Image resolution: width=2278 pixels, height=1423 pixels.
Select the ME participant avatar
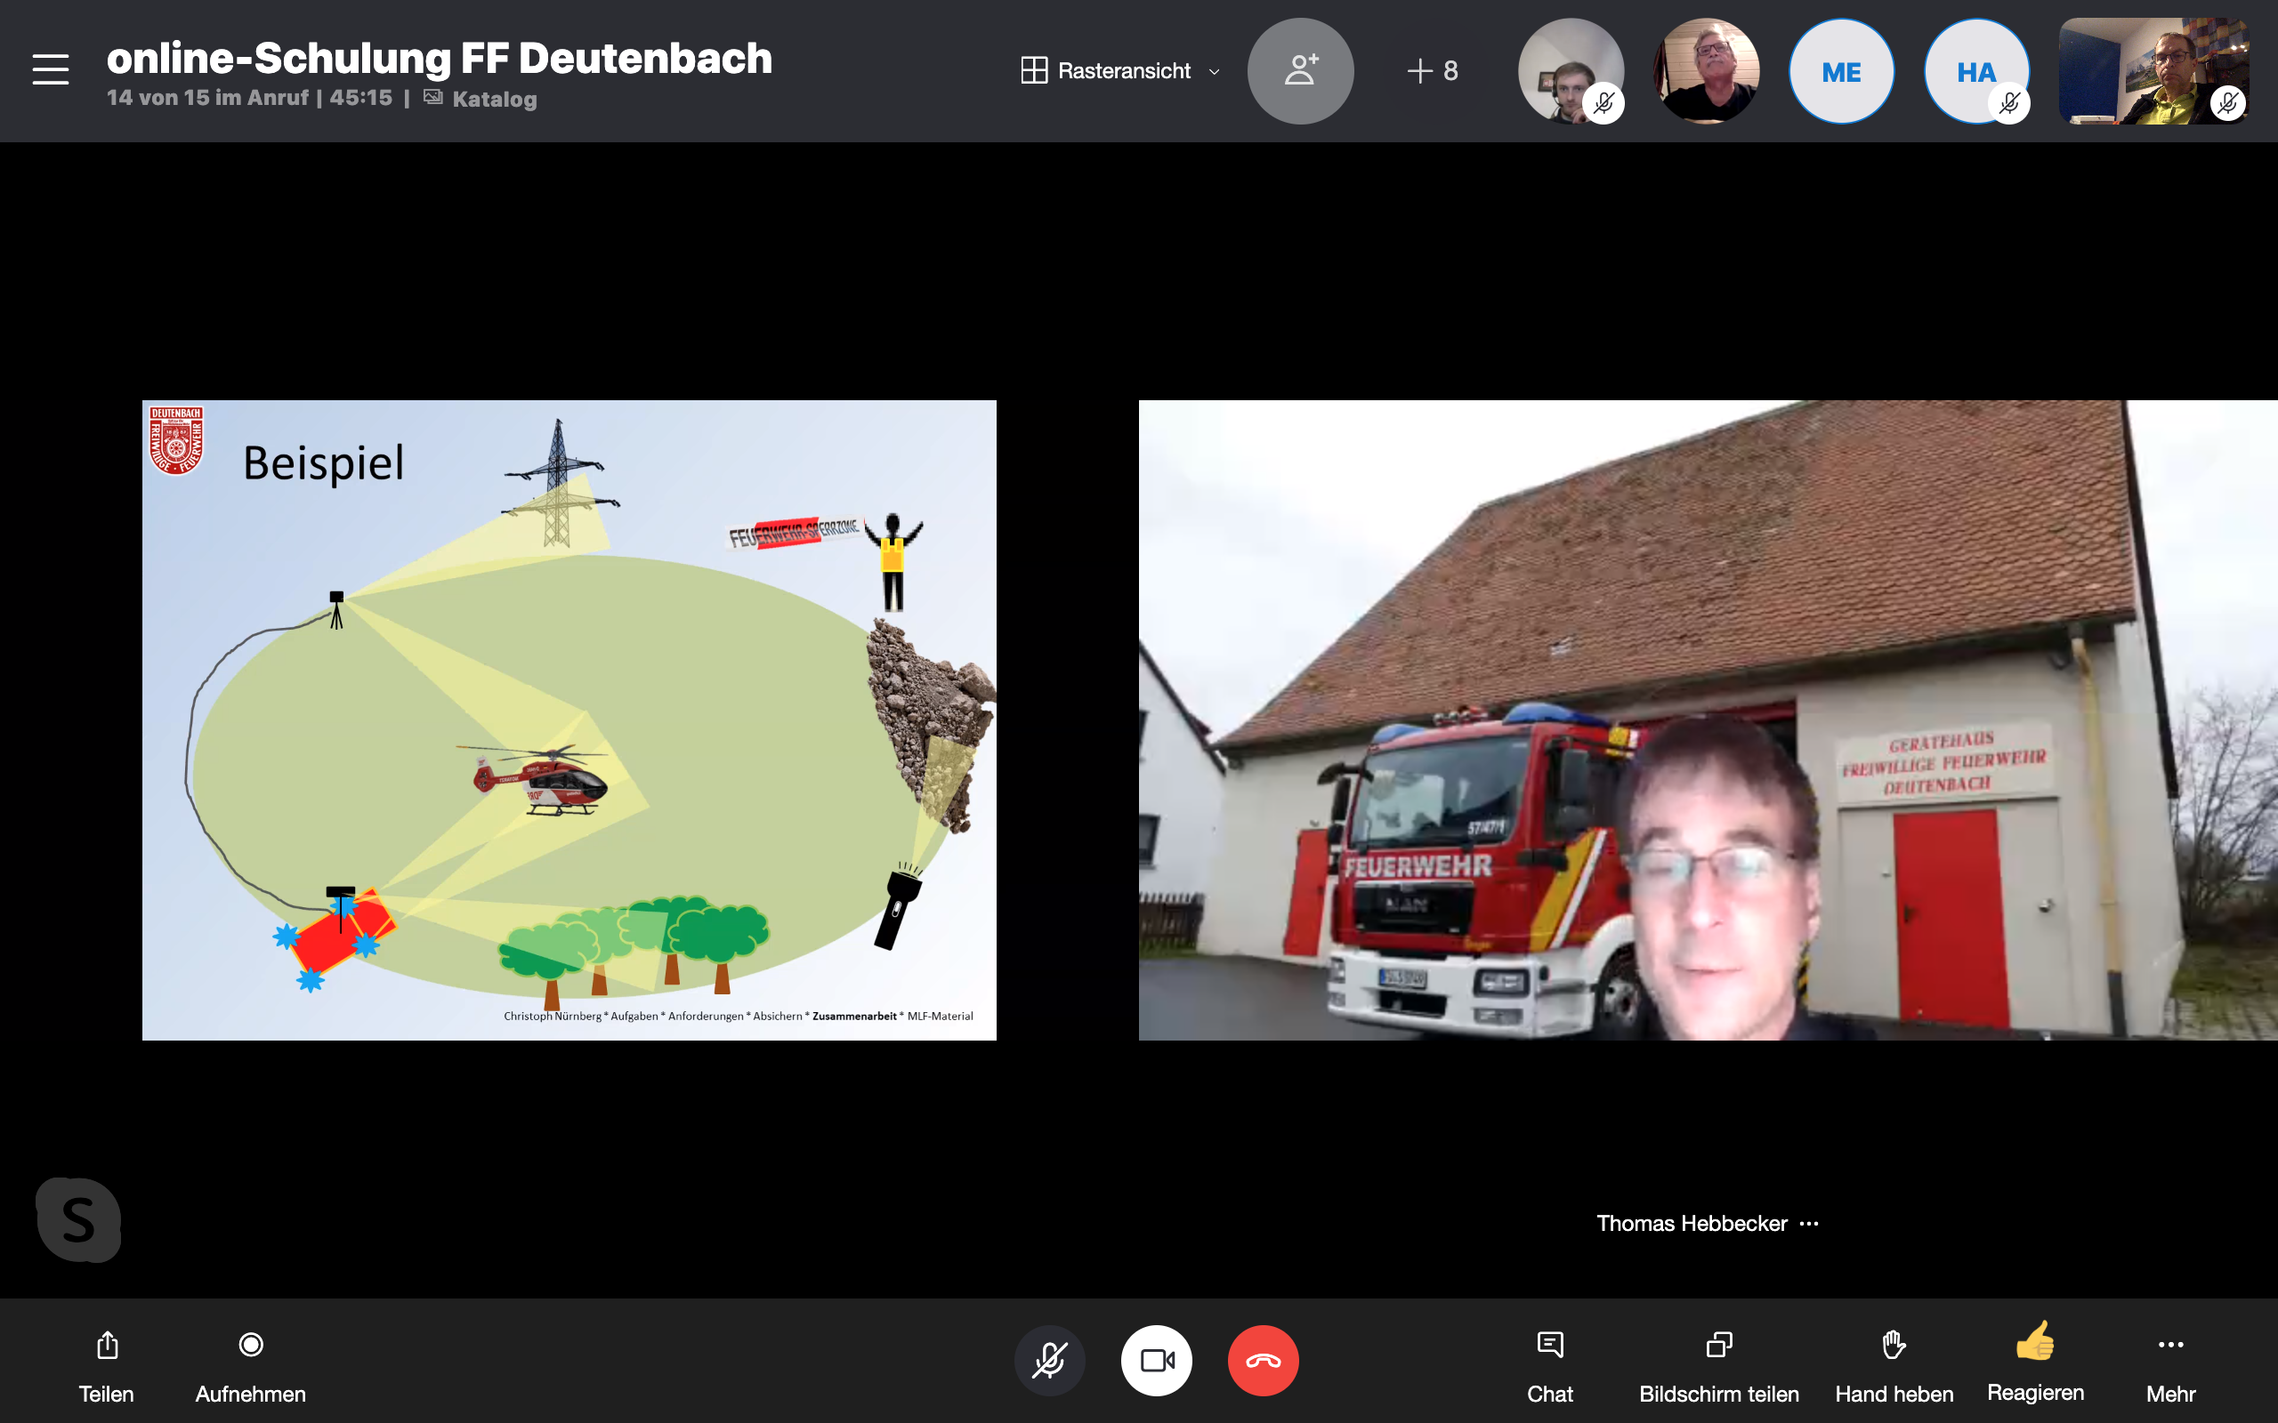point(1841,71)
